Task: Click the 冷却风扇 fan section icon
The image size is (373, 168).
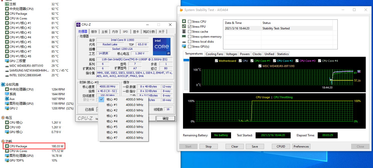Action: tap(3, 84)
